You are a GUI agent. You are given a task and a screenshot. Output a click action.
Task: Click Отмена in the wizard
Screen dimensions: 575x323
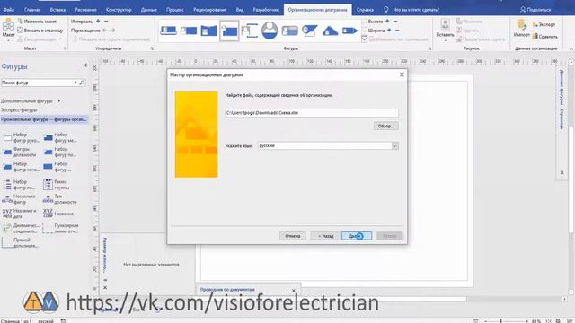(x=292, y=236)
